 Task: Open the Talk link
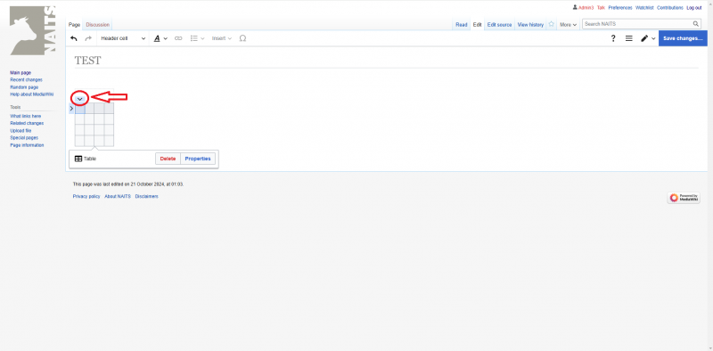[x=601, y=8]
